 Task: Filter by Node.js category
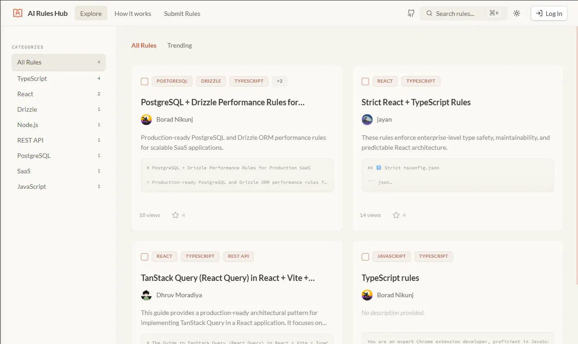tap(59, 125)
